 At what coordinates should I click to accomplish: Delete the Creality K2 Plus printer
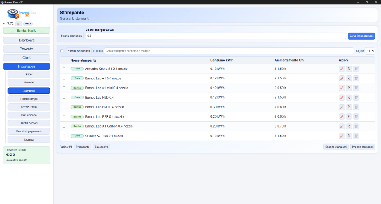(x=356, y=136)
